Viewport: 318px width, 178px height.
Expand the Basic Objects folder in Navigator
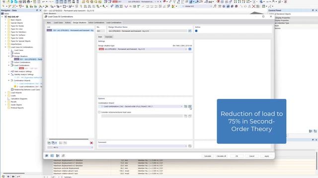pyautogui.click(x=5, y=20)
